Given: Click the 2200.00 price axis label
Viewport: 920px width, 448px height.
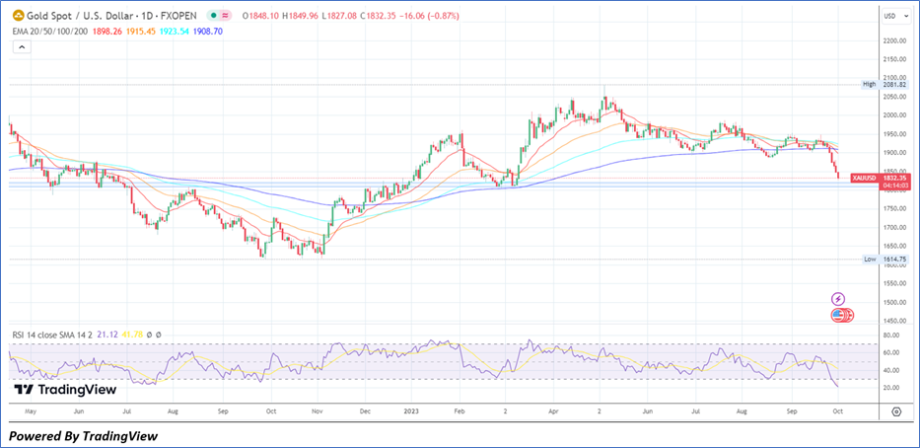Looking at the screenshot, I should click(895, 41).
